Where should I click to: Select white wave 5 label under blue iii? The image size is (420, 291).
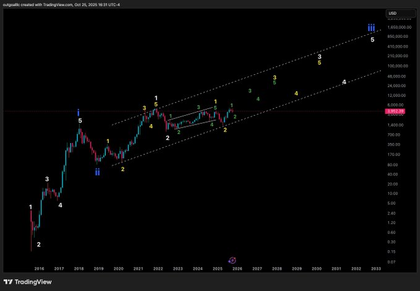click(x=372, y=40)
